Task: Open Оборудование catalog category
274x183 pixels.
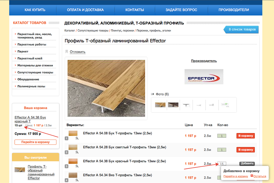Action: click(28, 79)
